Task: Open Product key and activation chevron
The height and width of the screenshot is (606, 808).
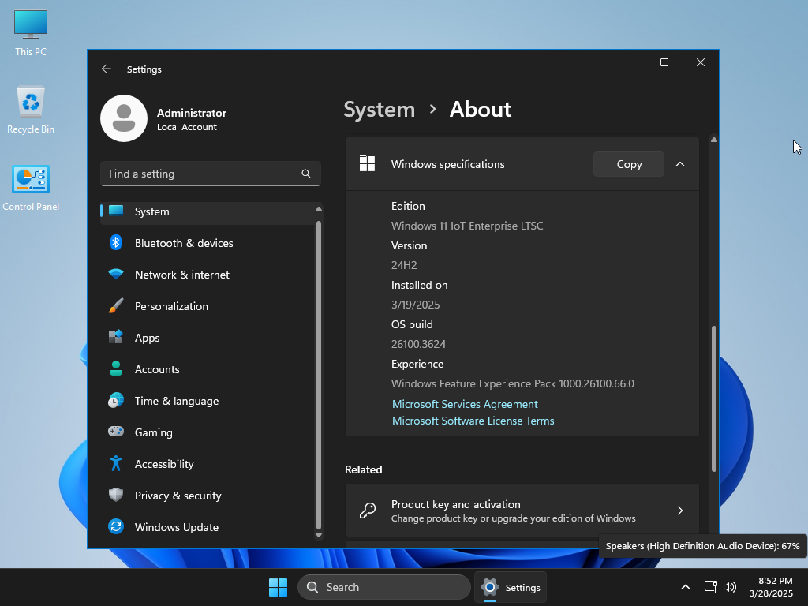Action: pyautogui.click(x=680, y=511)
